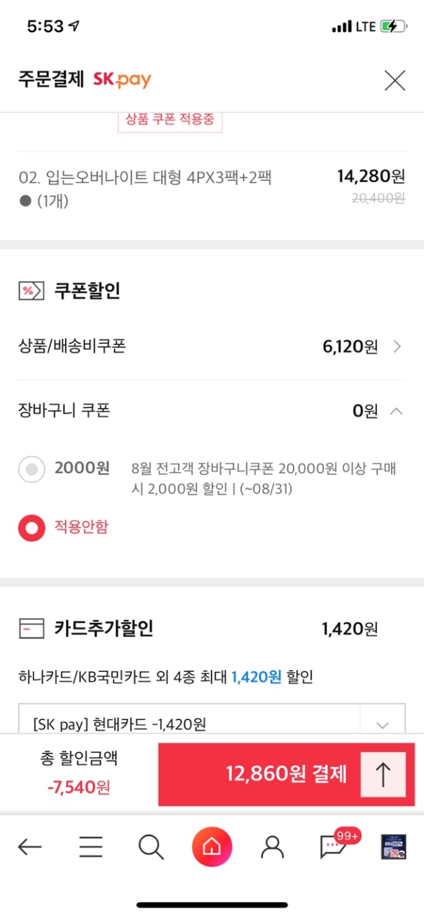Image resolution: width=424 pixels, height=917 pixels.
Task: Open the 현대카드 card discount dropdown
Action: pos(382,725)
